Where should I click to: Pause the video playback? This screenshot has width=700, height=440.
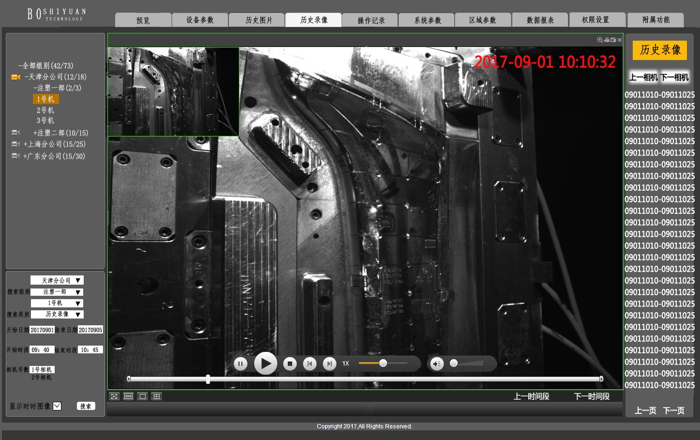tap(240, 364)
